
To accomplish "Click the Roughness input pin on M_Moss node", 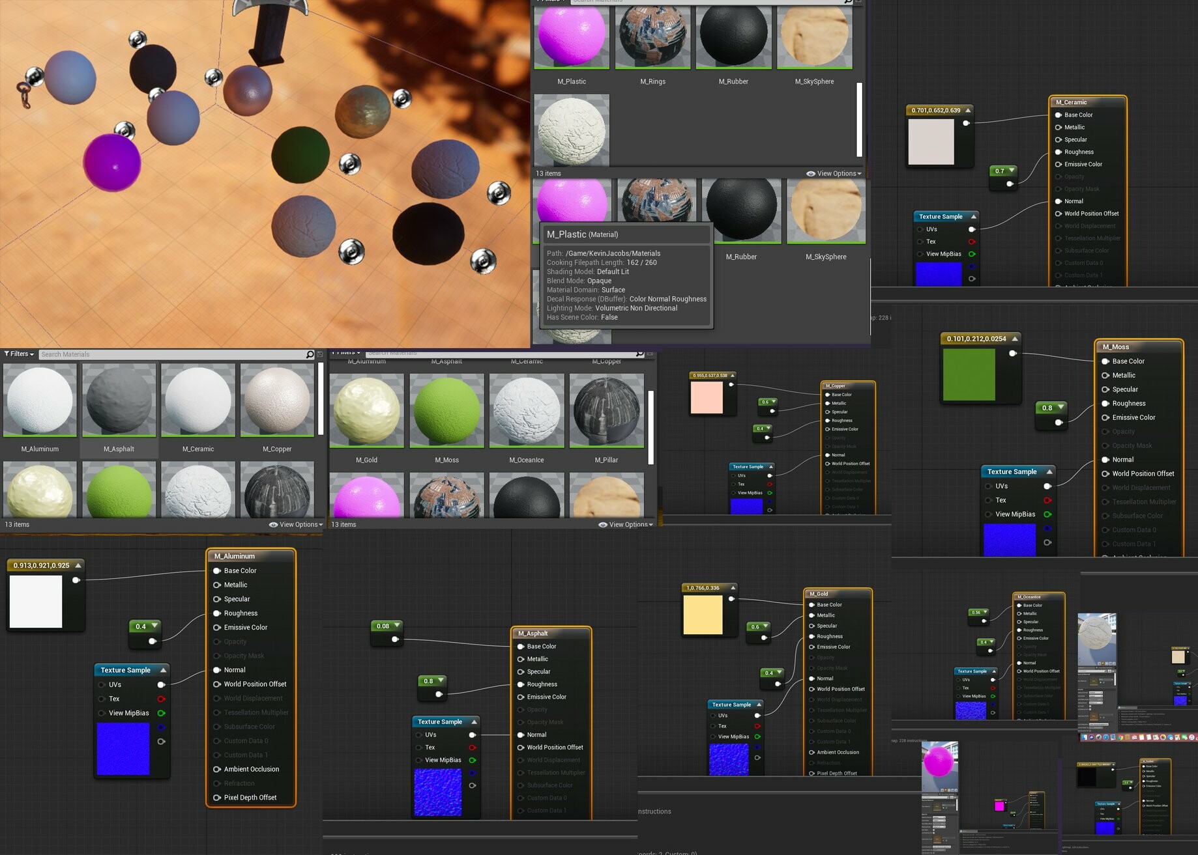I will coord(1106,403).
